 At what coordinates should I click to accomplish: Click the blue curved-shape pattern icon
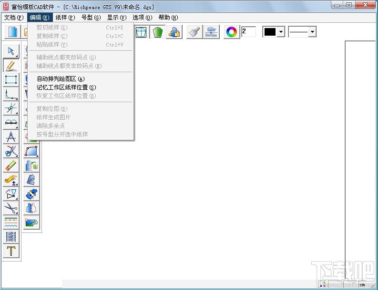click(31, 151)
